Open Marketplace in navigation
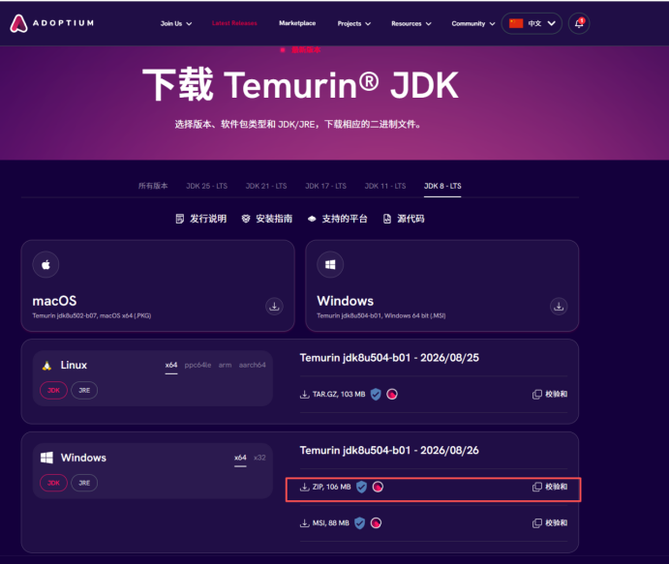The height and width of the screenshot is (564, 669). pos(297,23)
